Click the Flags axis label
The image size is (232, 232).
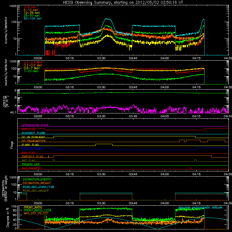click(x=12, y=145)
